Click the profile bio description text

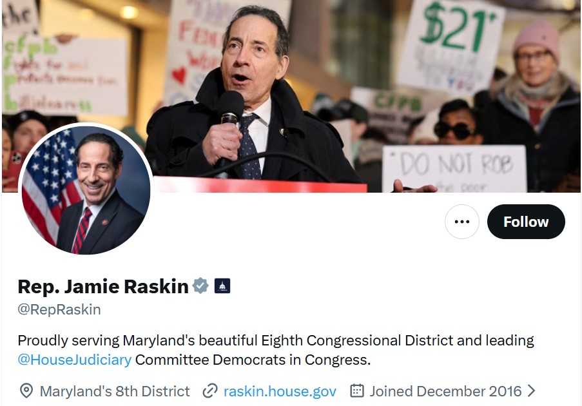(x=276, y=350)
